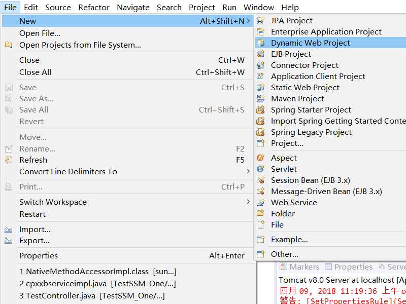Click the Spring Starter Project icon
406x304 pixels.
[260, 110]
